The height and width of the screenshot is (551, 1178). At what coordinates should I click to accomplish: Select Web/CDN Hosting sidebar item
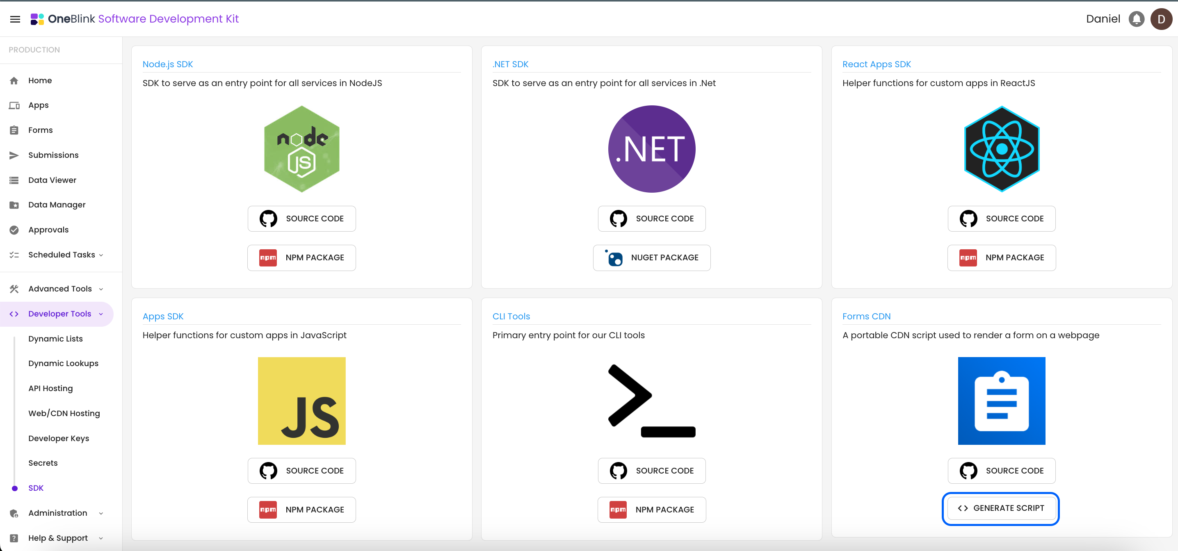point(64,413)
